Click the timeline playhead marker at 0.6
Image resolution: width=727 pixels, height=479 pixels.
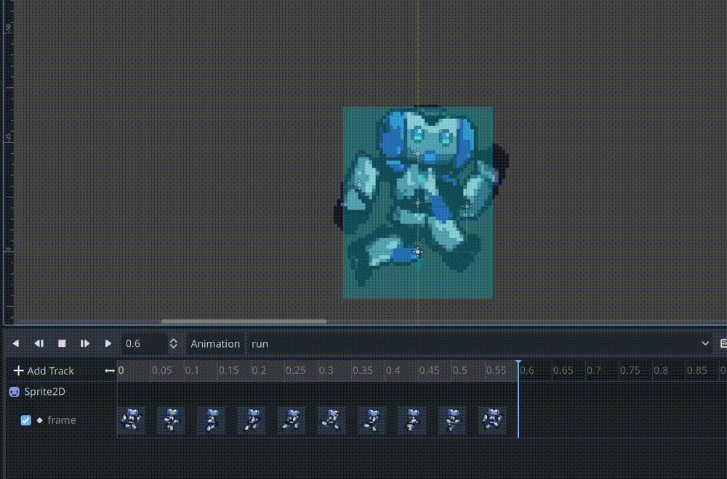(518, 364)
